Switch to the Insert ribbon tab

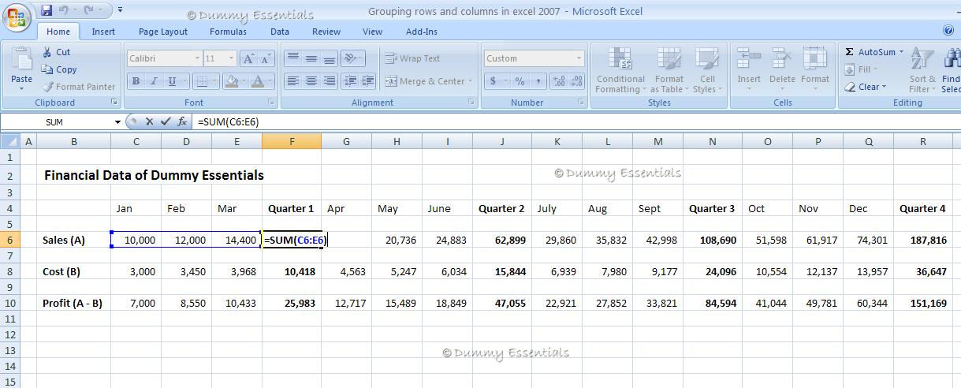click(x=103, y=32)
